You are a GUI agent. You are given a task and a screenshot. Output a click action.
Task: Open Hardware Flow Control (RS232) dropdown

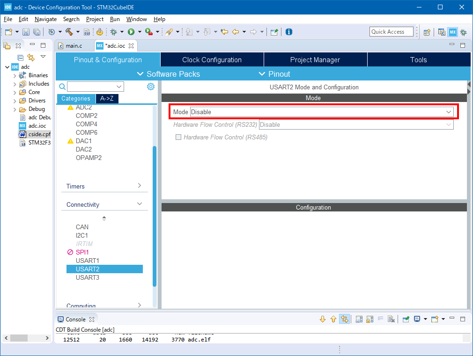pyautogui.click(x=449, y=124)
